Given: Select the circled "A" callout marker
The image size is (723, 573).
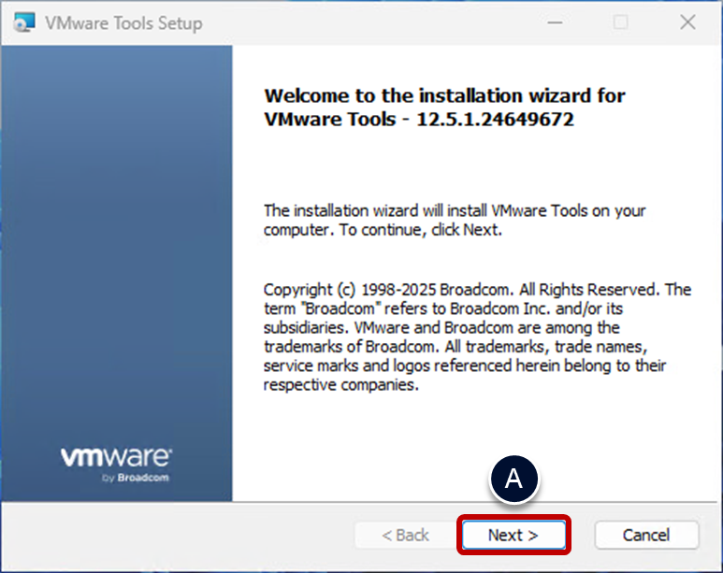Looking at the screenshot, I should point(513,479).
